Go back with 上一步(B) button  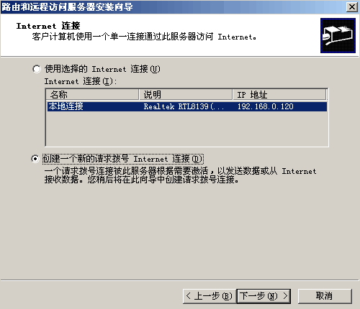click(x=210, y=296)
